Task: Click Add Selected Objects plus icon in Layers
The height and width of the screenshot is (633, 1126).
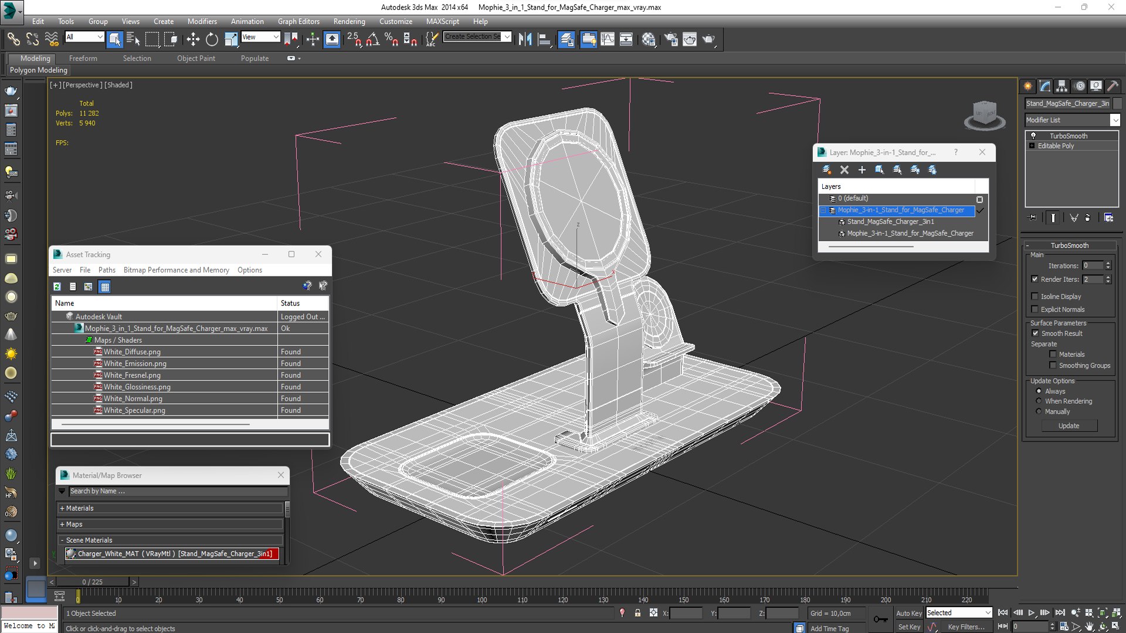Action: (x=862, y=170)
